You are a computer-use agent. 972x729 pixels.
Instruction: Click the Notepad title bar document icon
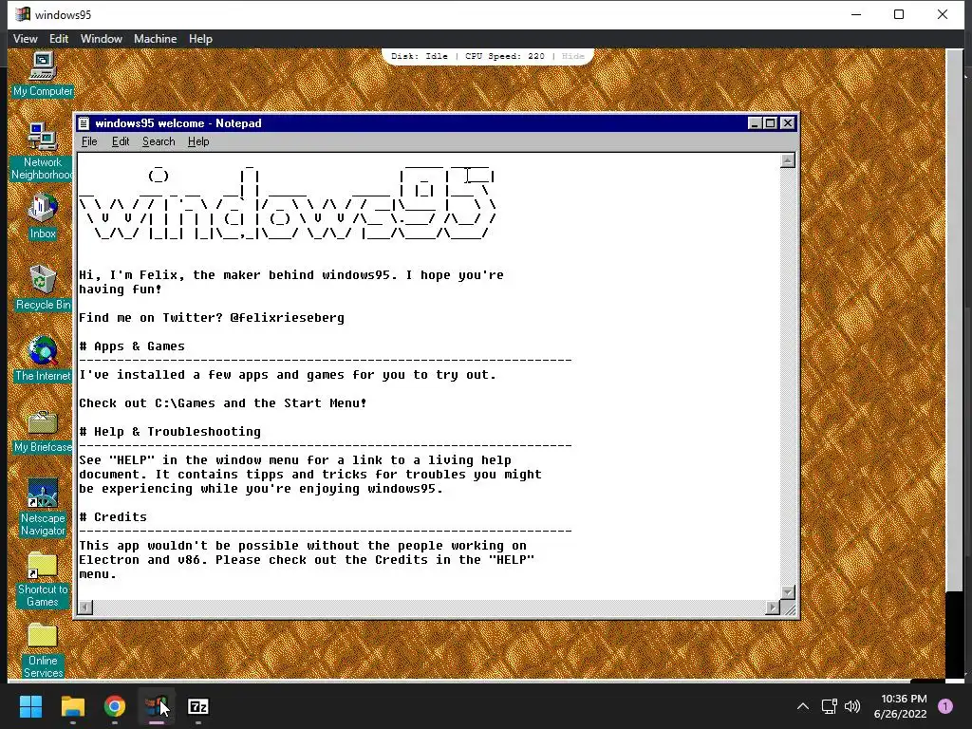(x=84, y=123)
